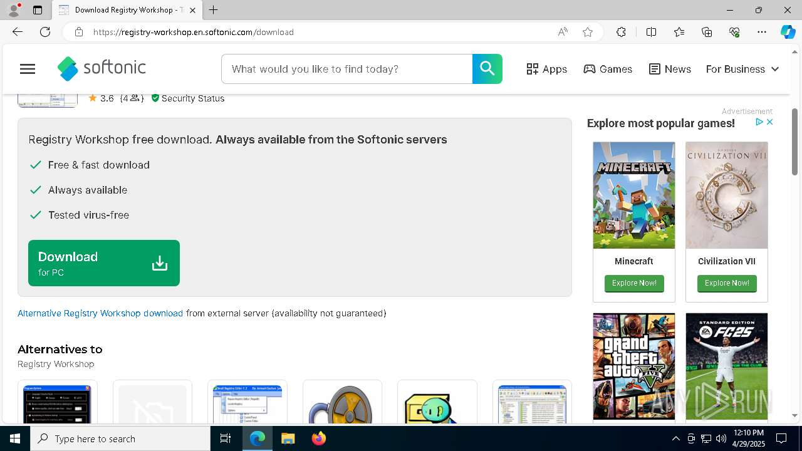The height and width of the screenshot is (451, 802).
Task: Click the Security Status badge
Action: [187, 98]
